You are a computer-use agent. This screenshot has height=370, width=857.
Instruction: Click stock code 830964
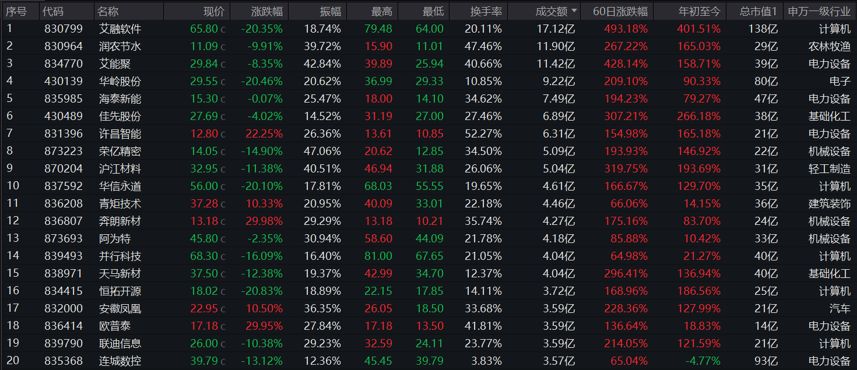[x=64, y=46]
